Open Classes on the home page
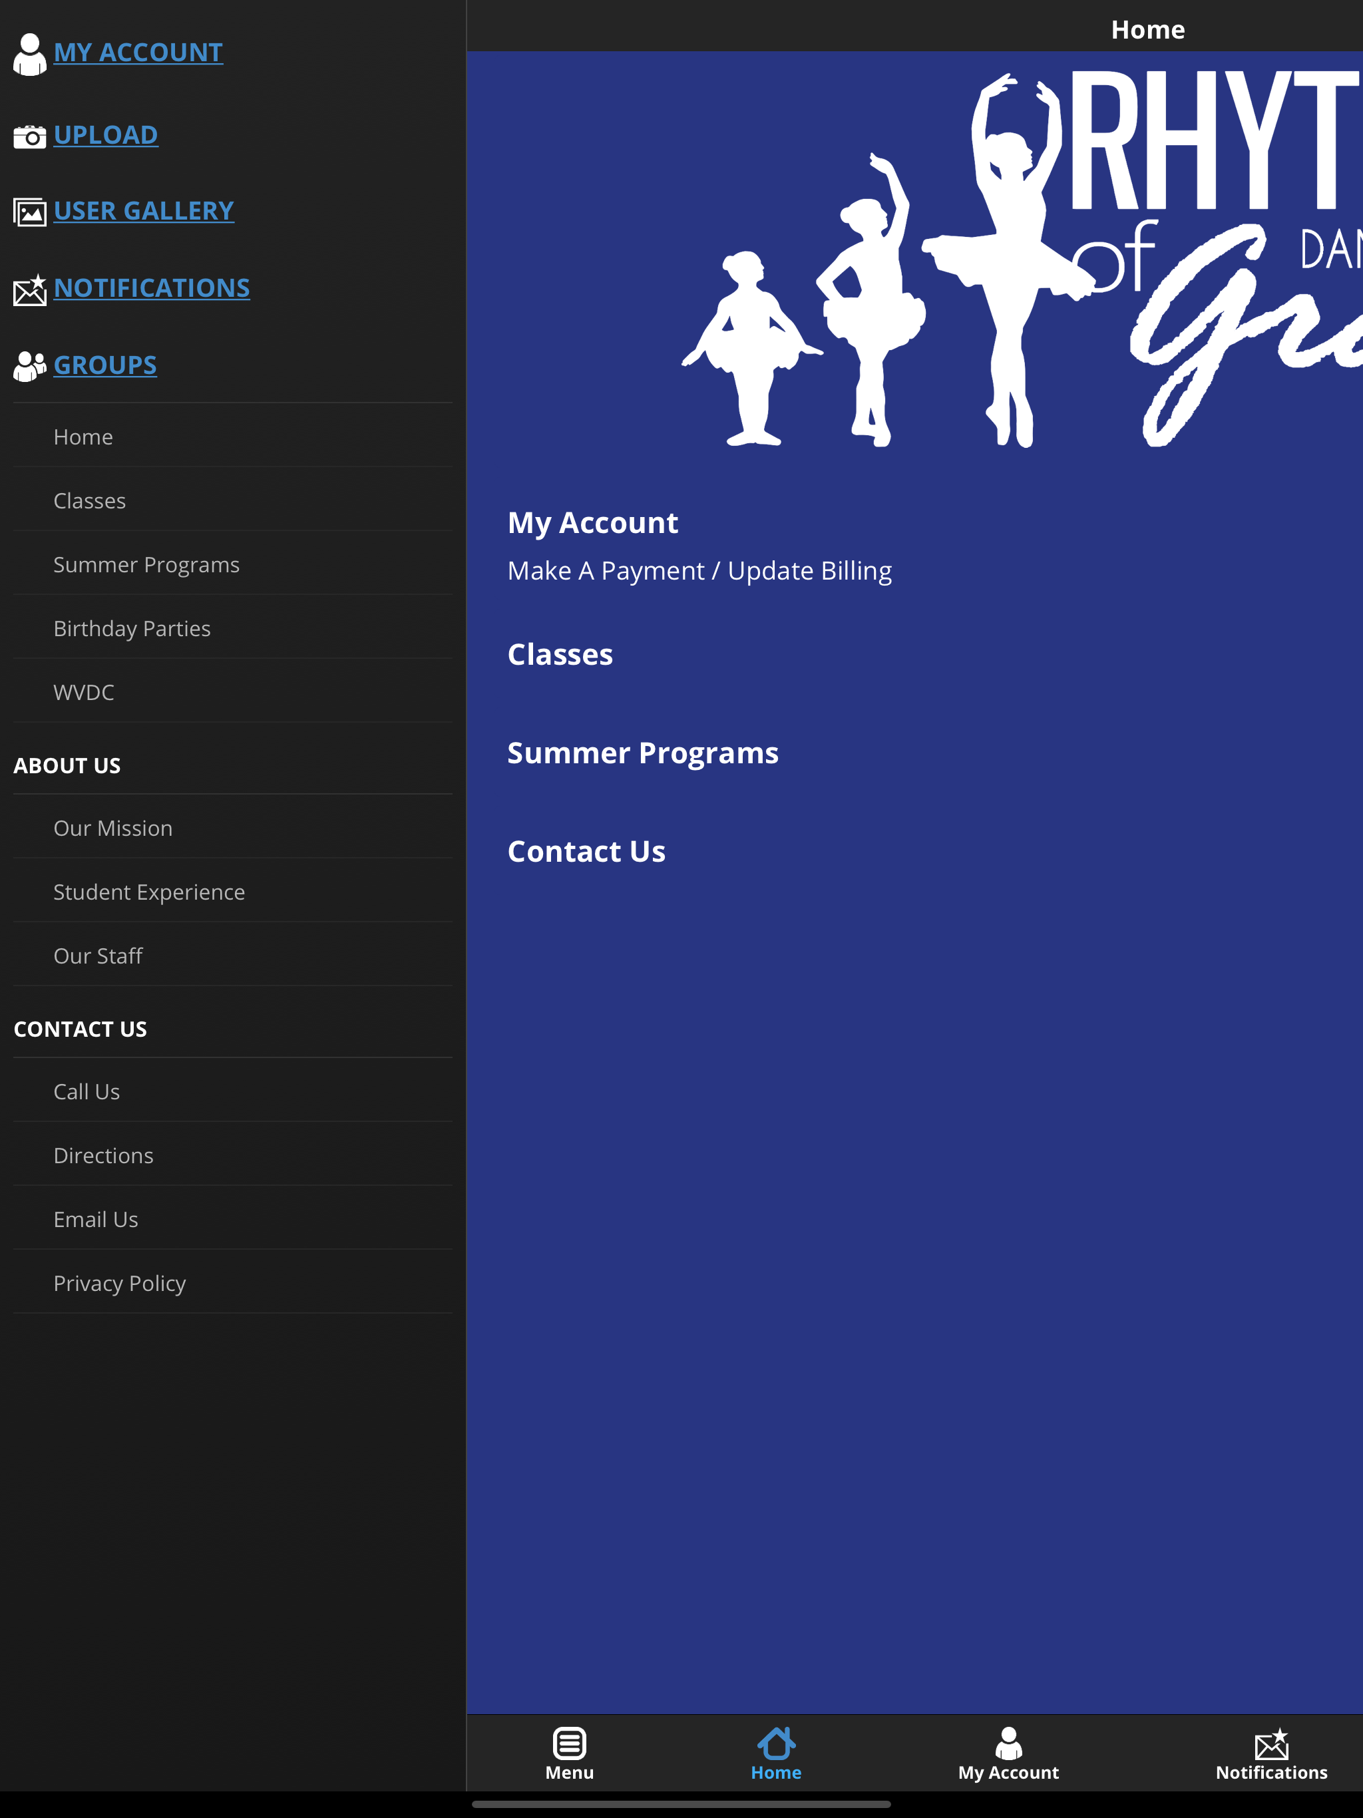 (x=560, y=654)
